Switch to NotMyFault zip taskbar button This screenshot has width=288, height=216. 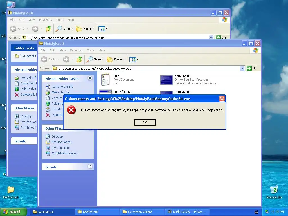(x=97, y=212)
